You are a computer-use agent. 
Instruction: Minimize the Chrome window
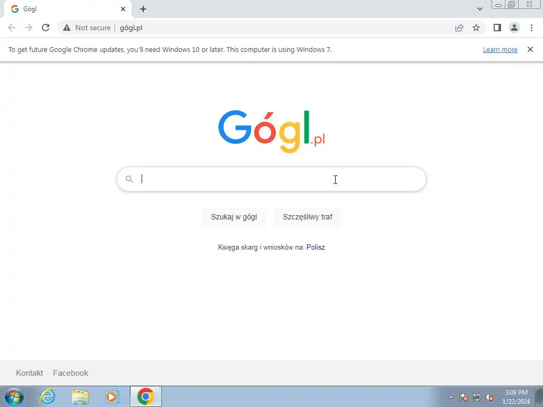[498, 4]
